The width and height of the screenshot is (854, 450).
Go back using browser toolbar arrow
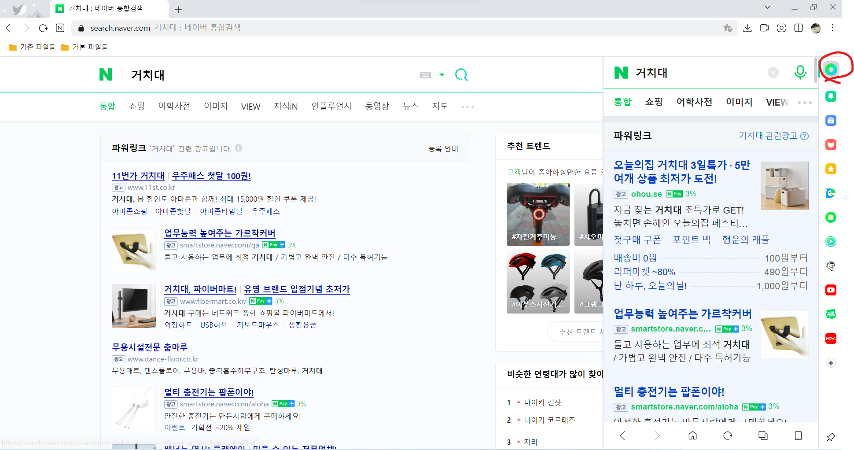8,28
